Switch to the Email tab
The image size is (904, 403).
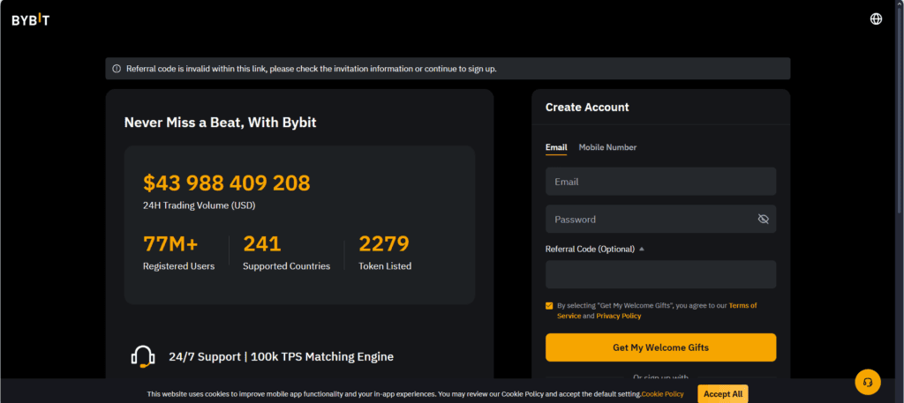pyautogui.click(x=556, y=147)
